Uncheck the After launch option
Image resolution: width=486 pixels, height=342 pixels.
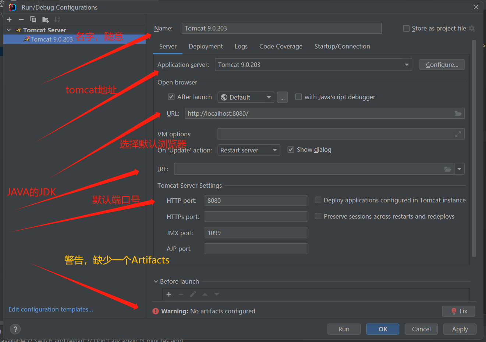point(171,97)
